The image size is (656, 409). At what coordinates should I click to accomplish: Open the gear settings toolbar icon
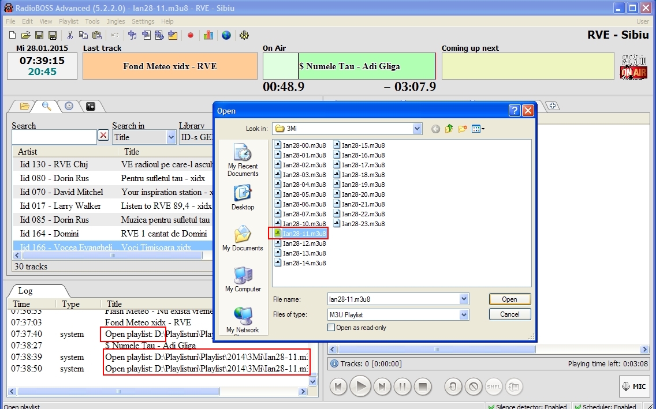pyautogui.click(x=244, y=36)
